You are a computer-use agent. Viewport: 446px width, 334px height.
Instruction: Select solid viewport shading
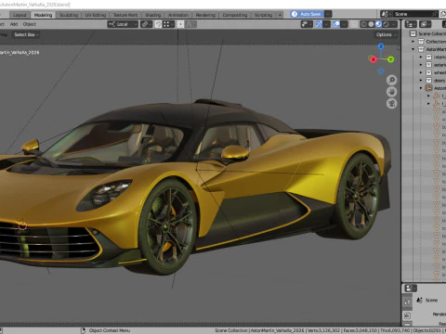tap(371, 24)
